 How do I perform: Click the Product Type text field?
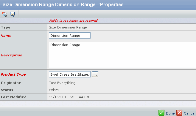[70, 74]
